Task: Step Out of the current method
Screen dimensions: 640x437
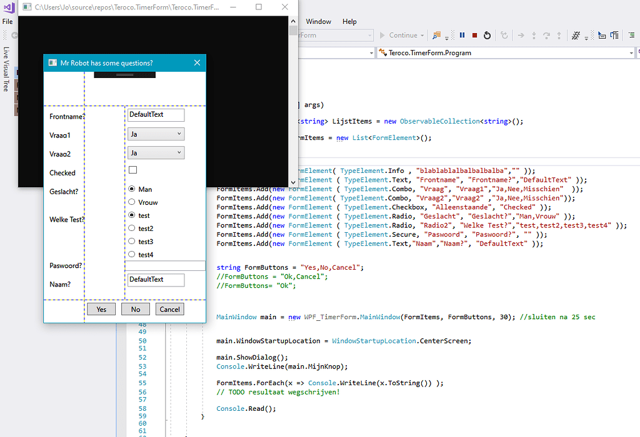Action: pyautogui.click(x=559, y=36)
